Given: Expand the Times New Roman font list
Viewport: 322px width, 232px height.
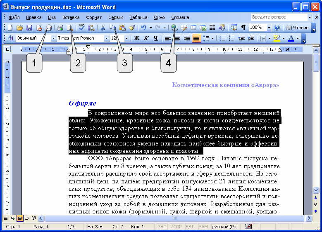Looking at the screenshot, I should tap(106, 38).
